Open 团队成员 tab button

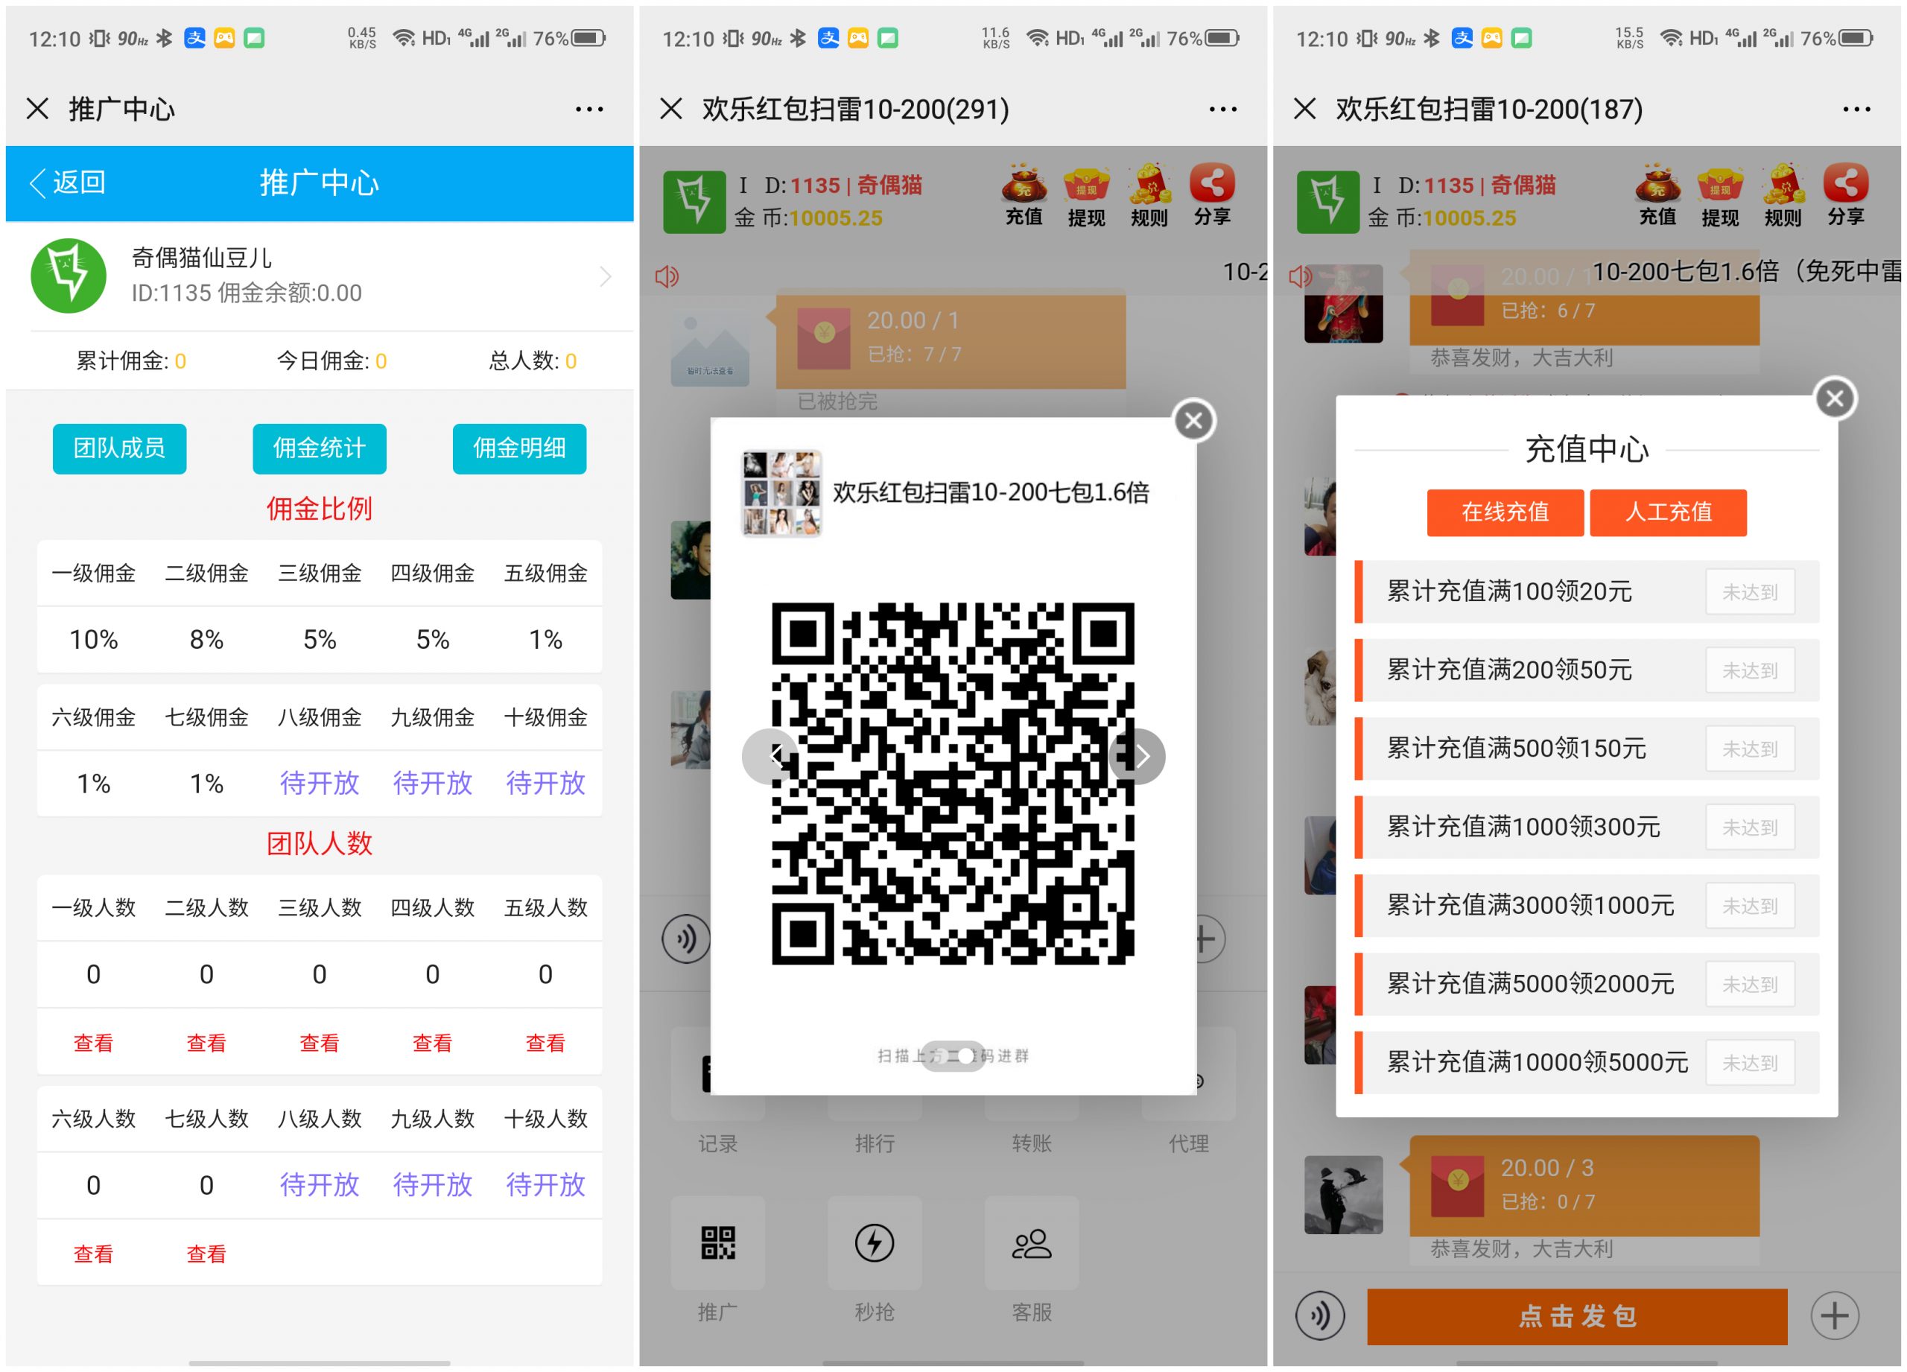point(119,449)
